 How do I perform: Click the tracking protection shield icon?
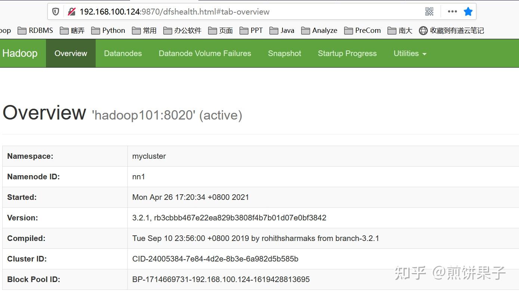pyautogui.click(x=55, y=11)
